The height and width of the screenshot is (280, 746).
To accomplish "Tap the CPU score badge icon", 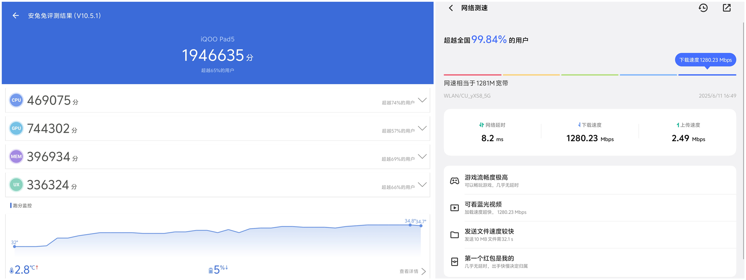I will coord(16,100).
